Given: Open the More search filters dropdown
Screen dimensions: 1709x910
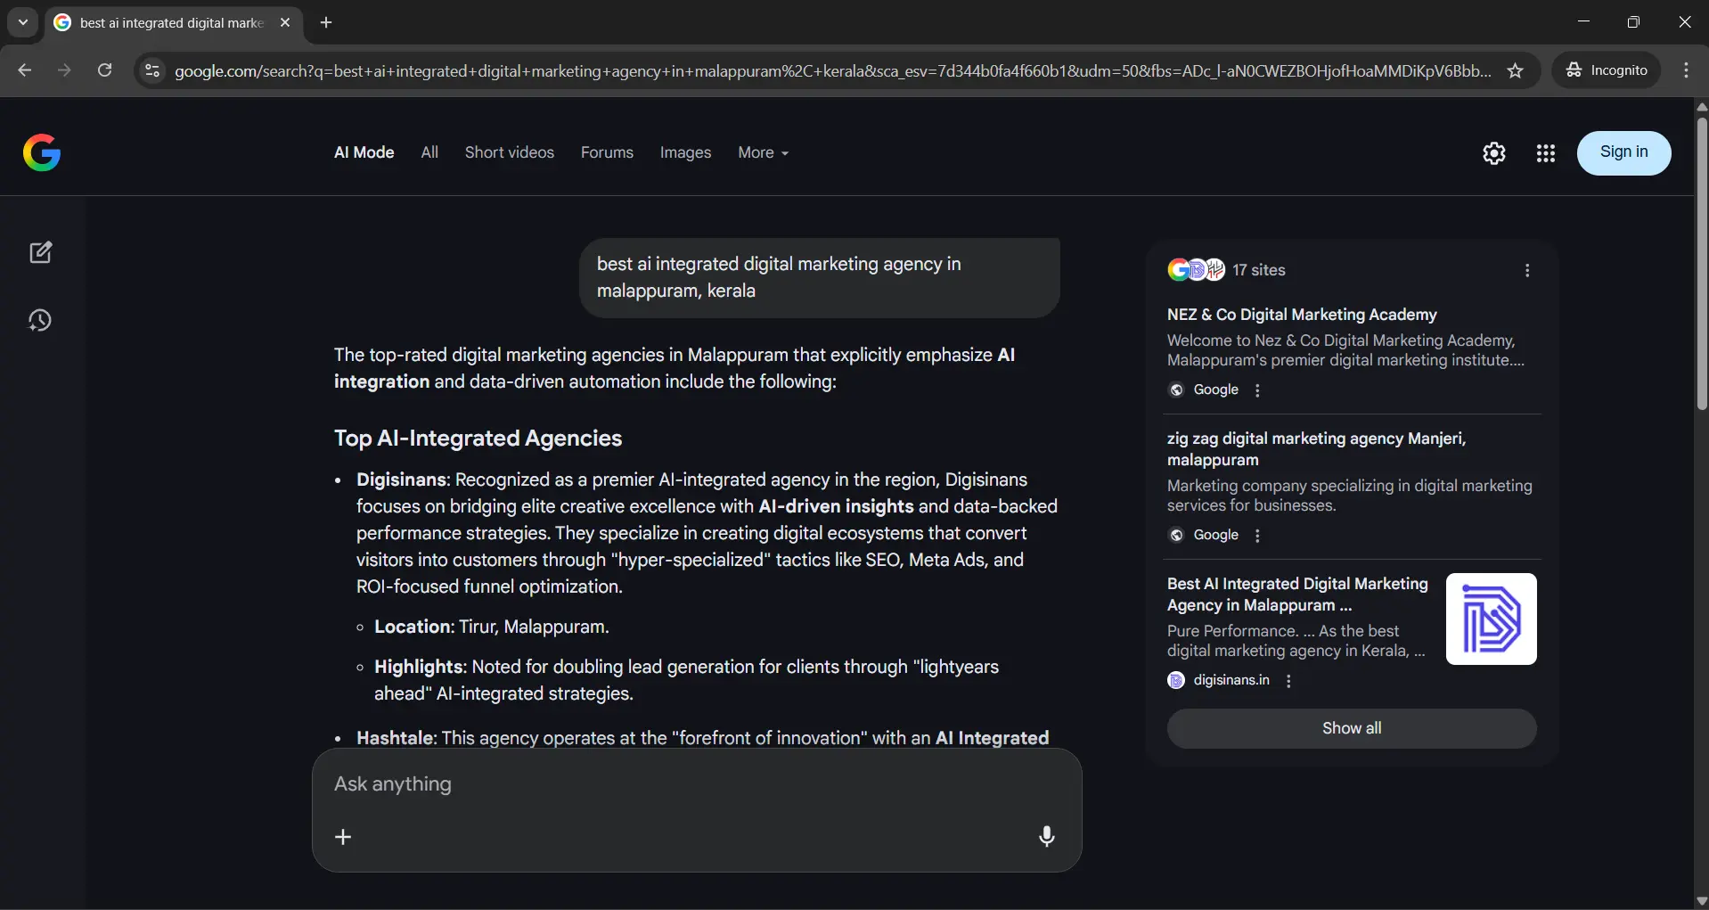Looking at the screenshot, I should [x=763, y=153].
